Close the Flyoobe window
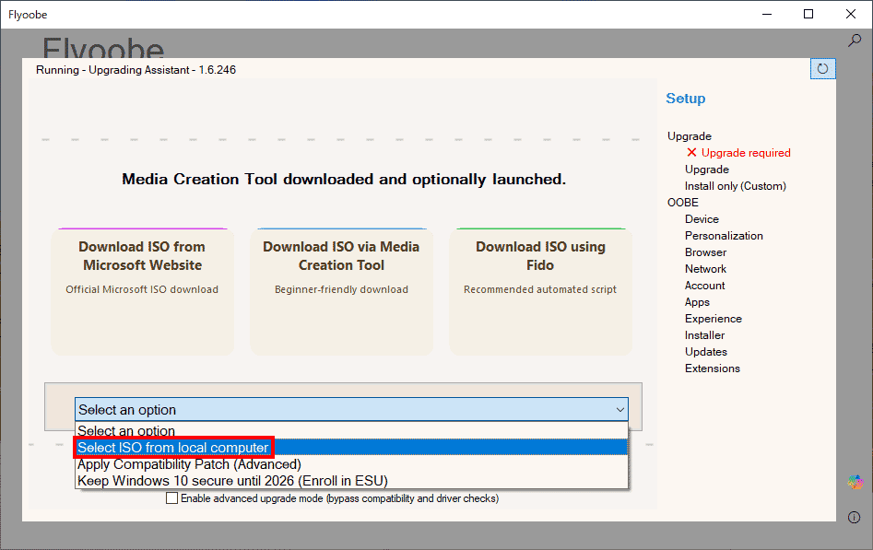873x550 pixels. (x=851, y=14)
